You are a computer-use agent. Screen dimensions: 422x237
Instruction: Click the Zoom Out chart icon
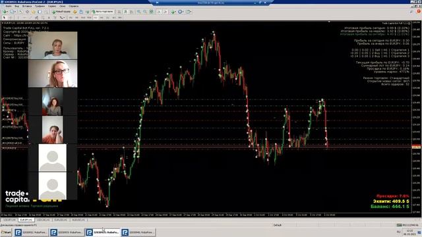click(145, 12)
